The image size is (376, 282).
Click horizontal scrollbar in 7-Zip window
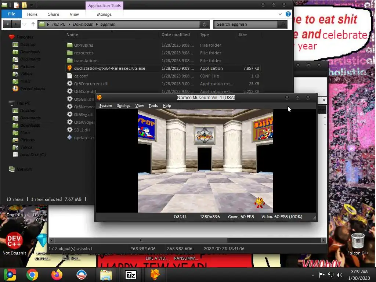(141, 240)
